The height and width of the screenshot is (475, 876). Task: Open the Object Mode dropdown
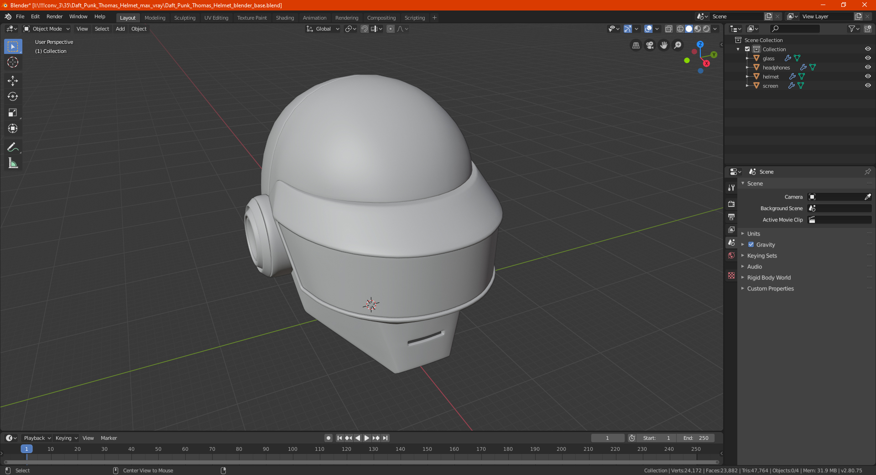click(x=47, y=29)
